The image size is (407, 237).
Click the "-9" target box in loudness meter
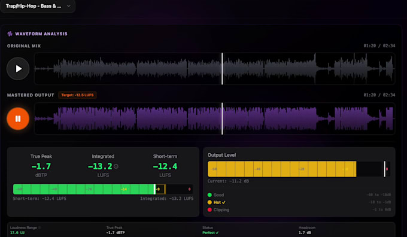[160, 189]
